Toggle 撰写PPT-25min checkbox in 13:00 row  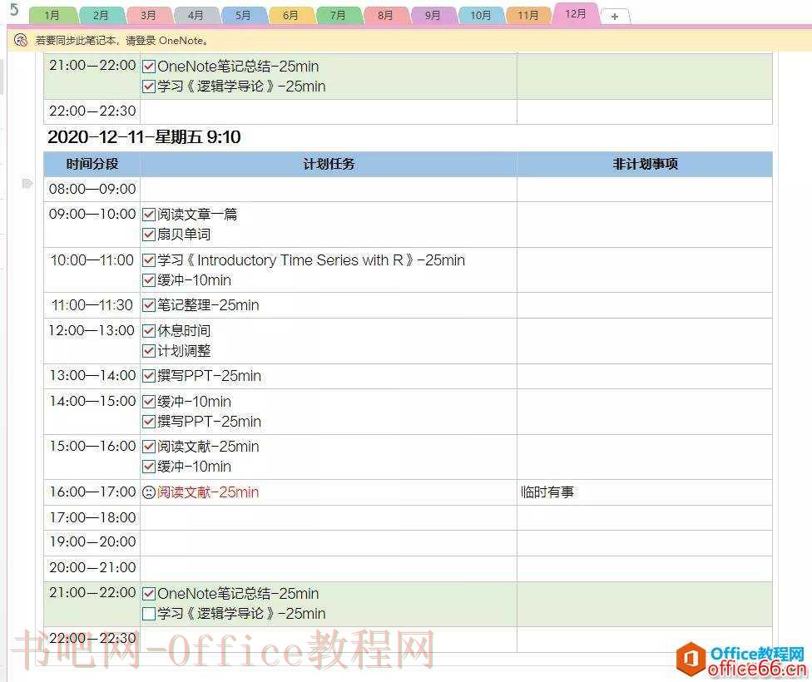coord(149,375)
